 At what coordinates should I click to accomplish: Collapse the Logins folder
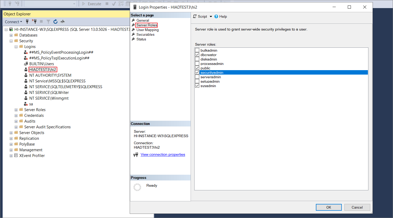click(16, 47)
